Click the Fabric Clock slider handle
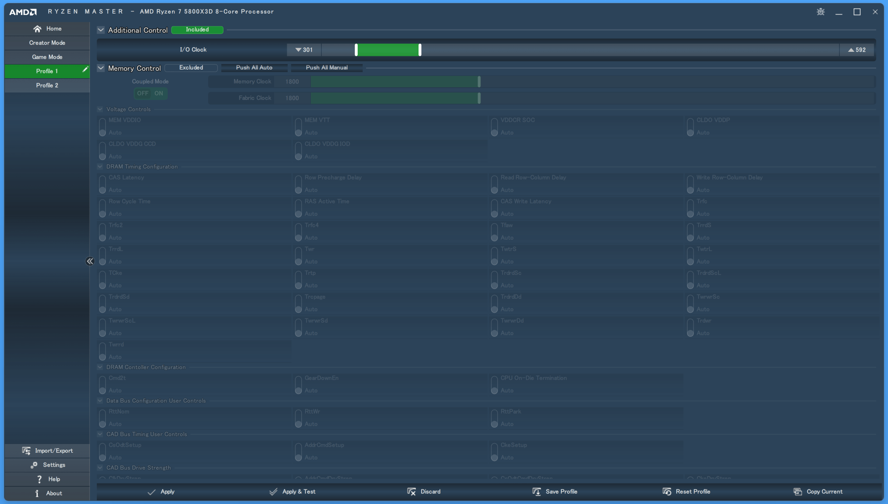The height and width of the screenshot is (504, 888). pos(479,98)
